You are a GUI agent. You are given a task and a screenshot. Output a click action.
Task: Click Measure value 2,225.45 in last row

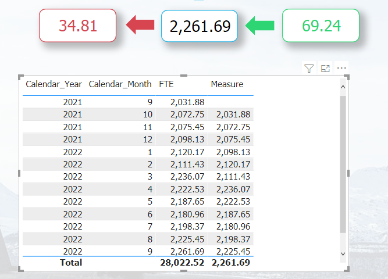coord(233,251)
